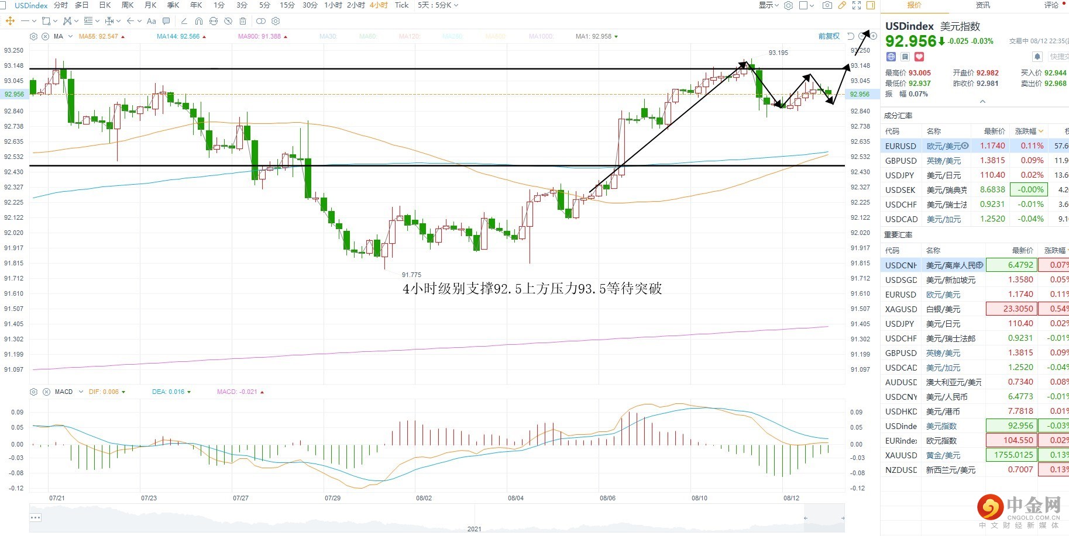The height and width of the screenshot is (536, 1069).
Task: Choose the pitchfork channel drawing tool
Action: pos(67,21)
